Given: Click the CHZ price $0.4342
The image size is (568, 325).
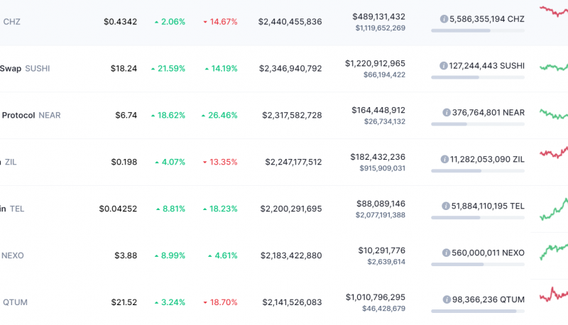Looking at the screenshot, I should [120, 22].
